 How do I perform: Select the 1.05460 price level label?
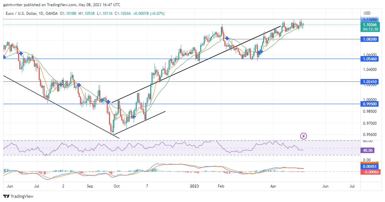[370, 59]
